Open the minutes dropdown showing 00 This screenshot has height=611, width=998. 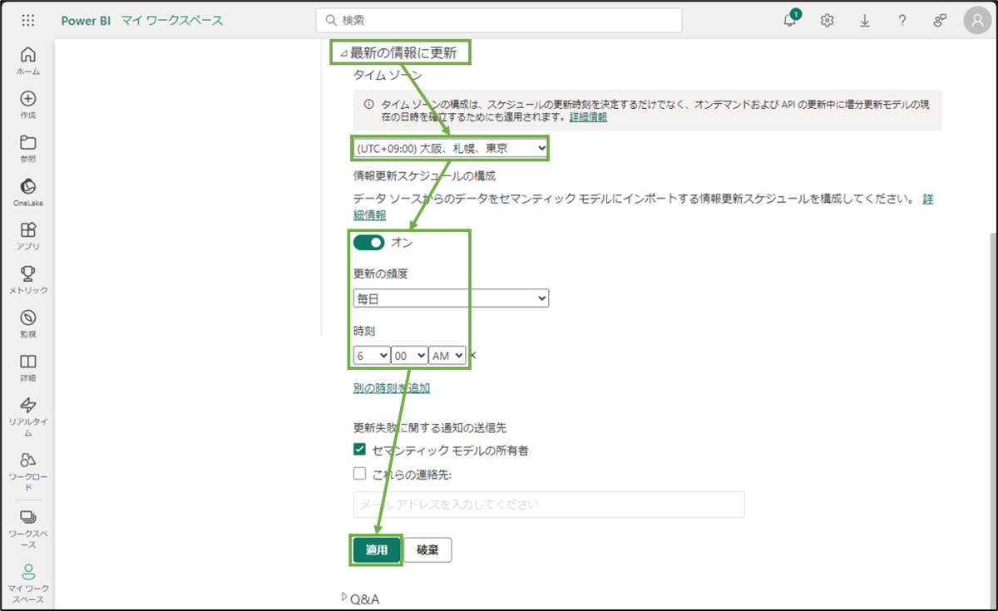point(409,356)
